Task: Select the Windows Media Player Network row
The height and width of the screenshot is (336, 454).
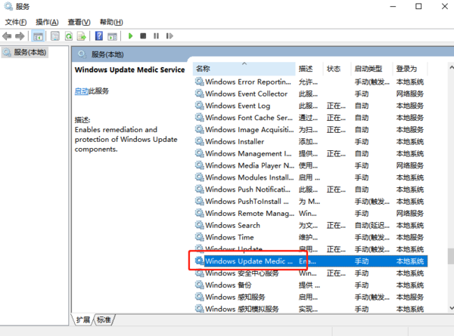Action: click(311, 165)
